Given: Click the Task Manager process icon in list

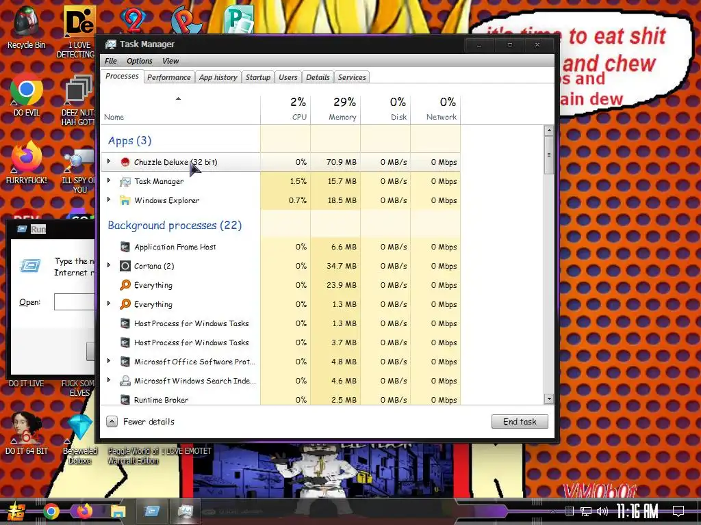Looking at the screenshot, I should (x=125, y=181).
